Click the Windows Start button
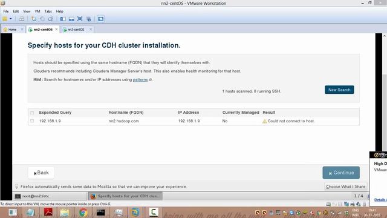 [13, 213]
